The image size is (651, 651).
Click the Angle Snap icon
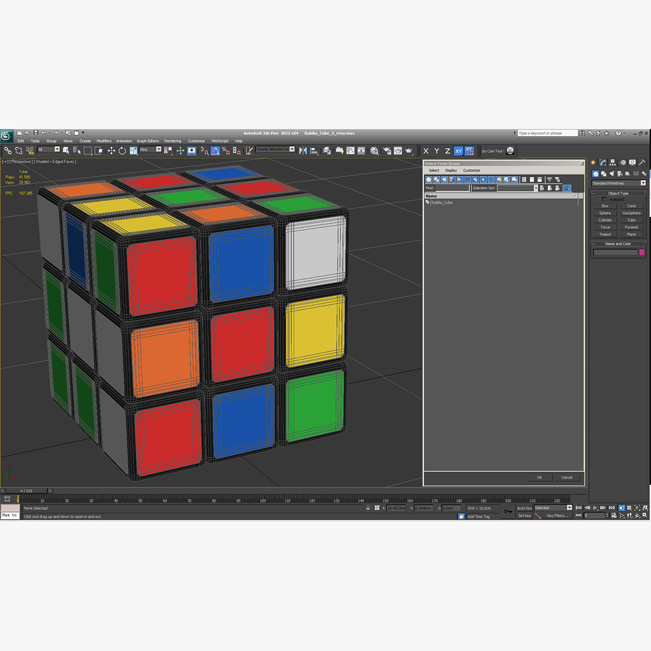(215, 150)
